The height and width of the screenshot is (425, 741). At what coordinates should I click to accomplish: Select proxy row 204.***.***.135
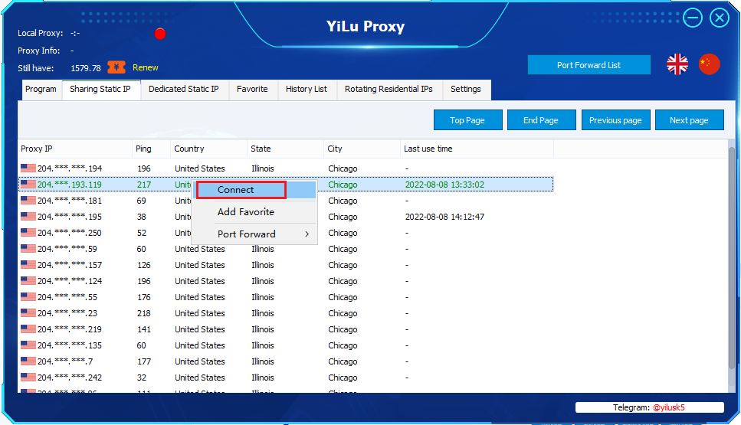click(286, 345)
